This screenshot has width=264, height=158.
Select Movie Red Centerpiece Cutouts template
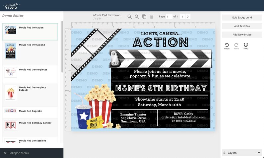point(30,95)
